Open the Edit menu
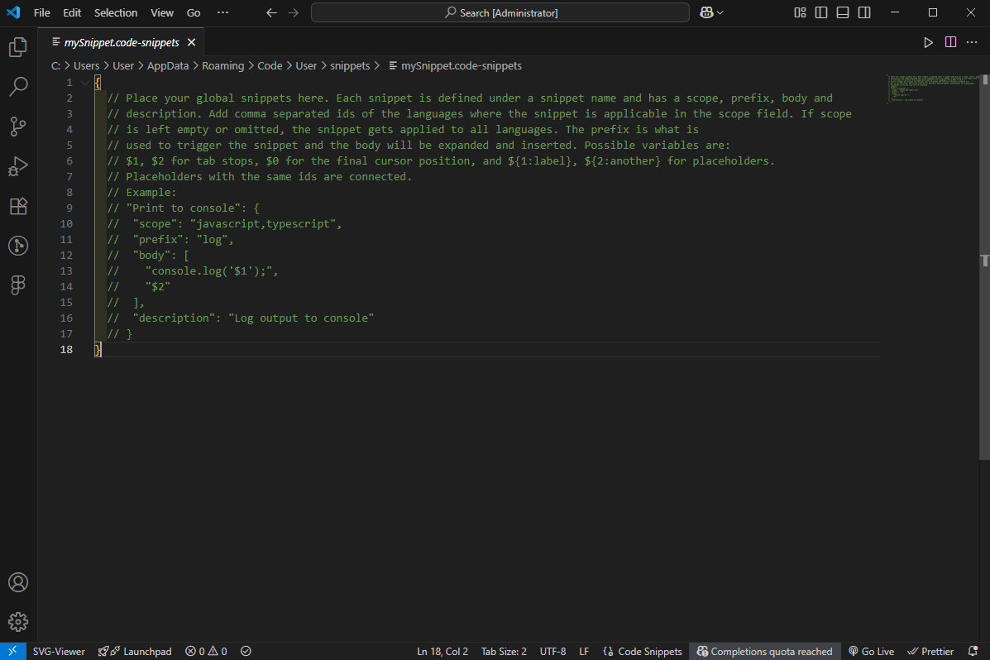The height and width of the screenshot is (660, 990). pos(72,12)
